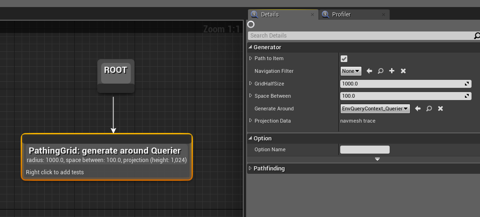Open the Generate Around EnvQueryContext_Querier dropdown
The height and width of the screenshot is (217, 480).
375,108
